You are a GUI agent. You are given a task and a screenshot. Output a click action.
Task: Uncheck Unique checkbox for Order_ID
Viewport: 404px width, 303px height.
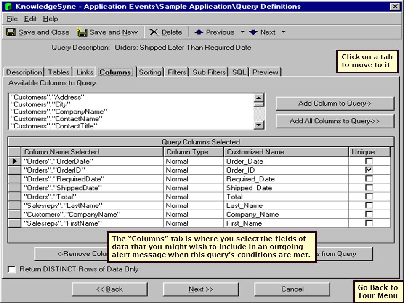[369, 170]
